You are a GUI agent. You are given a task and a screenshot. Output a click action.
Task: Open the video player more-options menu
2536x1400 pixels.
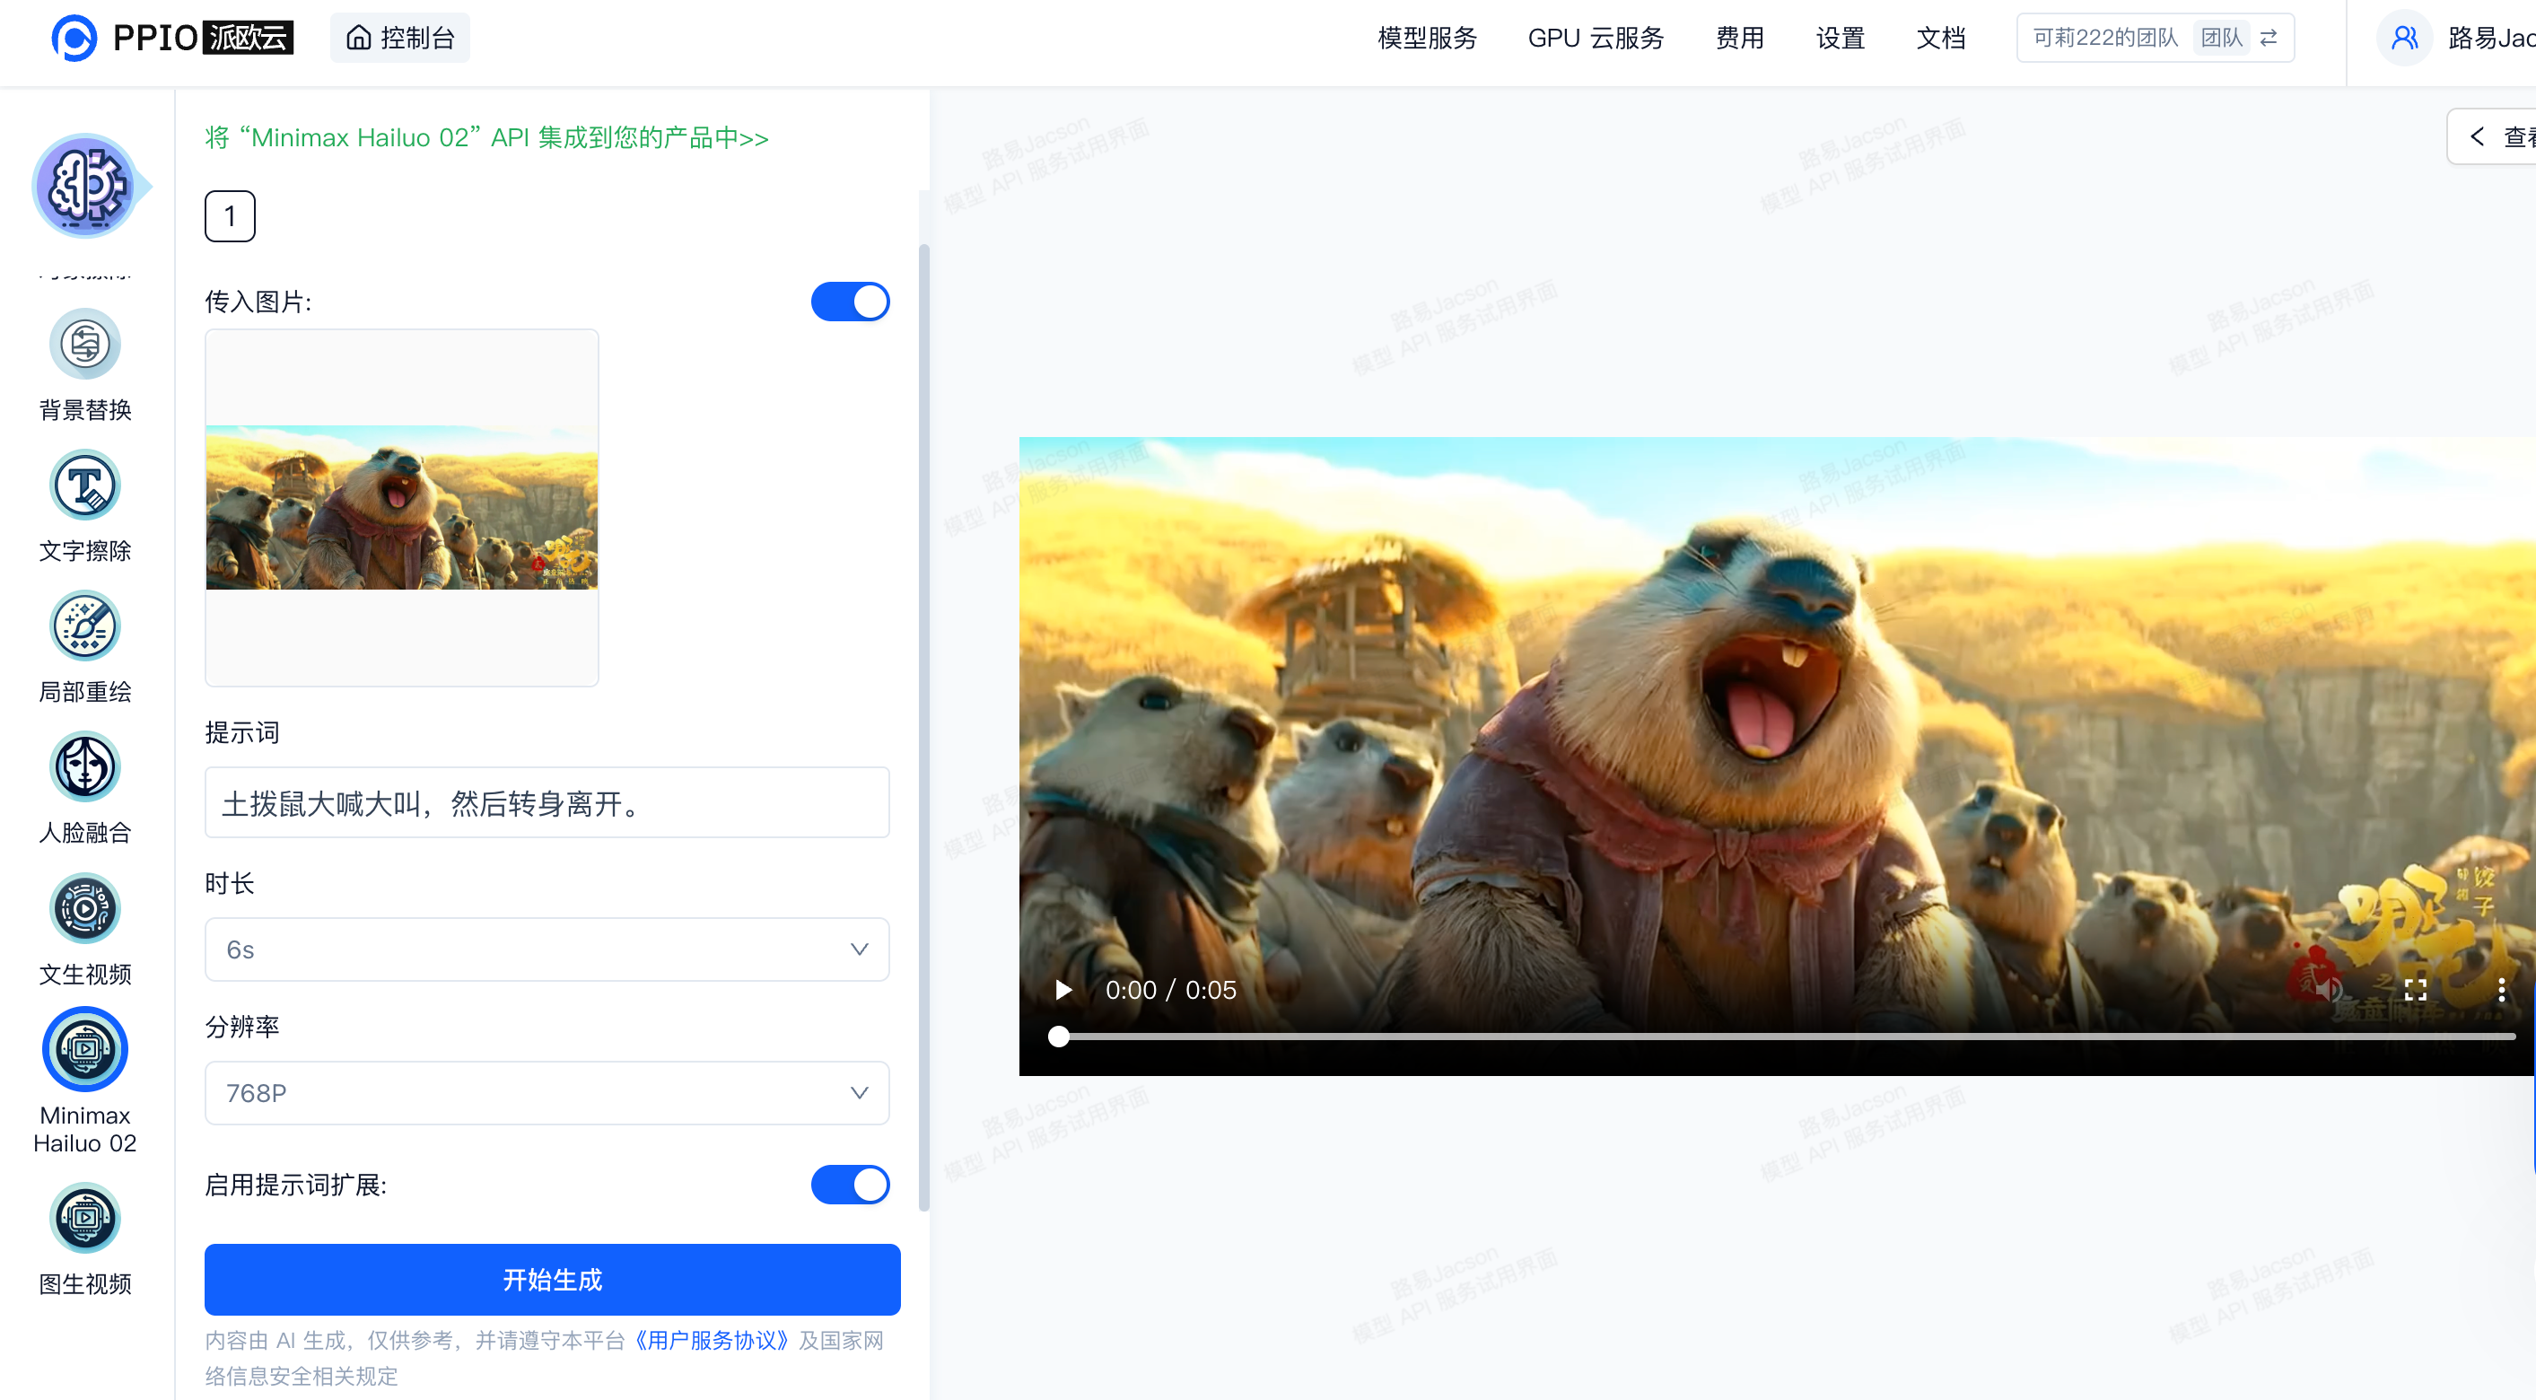pos(2503,990)
